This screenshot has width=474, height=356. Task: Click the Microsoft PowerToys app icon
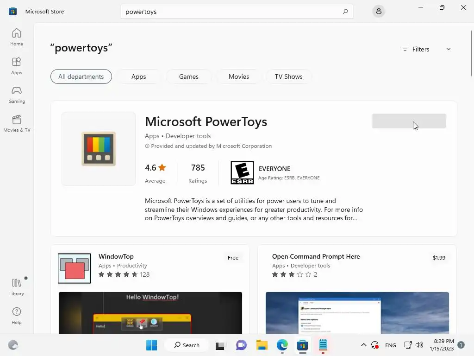[x=99, y=149]
